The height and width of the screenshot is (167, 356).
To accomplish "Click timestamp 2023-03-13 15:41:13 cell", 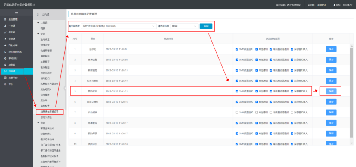I will click(117, 91).
